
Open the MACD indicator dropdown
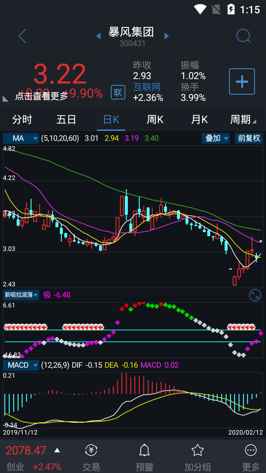click(x=21, y=365)
